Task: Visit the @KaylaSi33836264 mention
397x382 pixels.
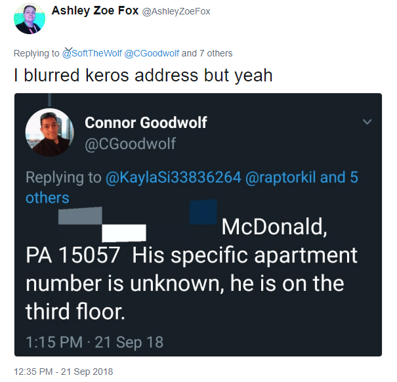Action: point(173,177)
